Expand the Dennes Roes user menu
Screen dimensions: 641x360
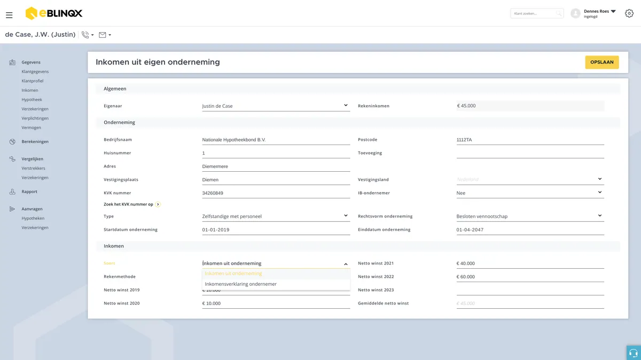[x=613, y=11]
